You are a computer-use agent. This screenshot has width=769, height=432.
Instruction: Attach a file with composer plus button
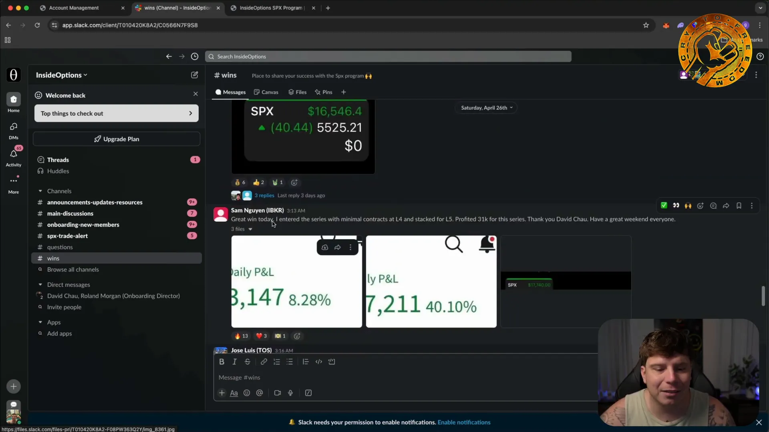point(221,393)
